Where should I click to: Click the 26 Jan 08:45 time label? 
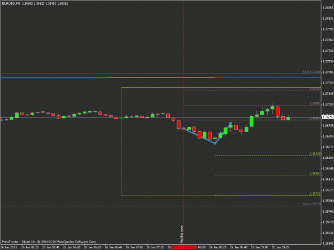pyautogui.click(x=239, y=247)
